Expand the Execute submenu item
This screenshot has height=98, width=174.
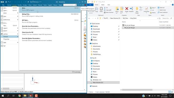point(10,36)
